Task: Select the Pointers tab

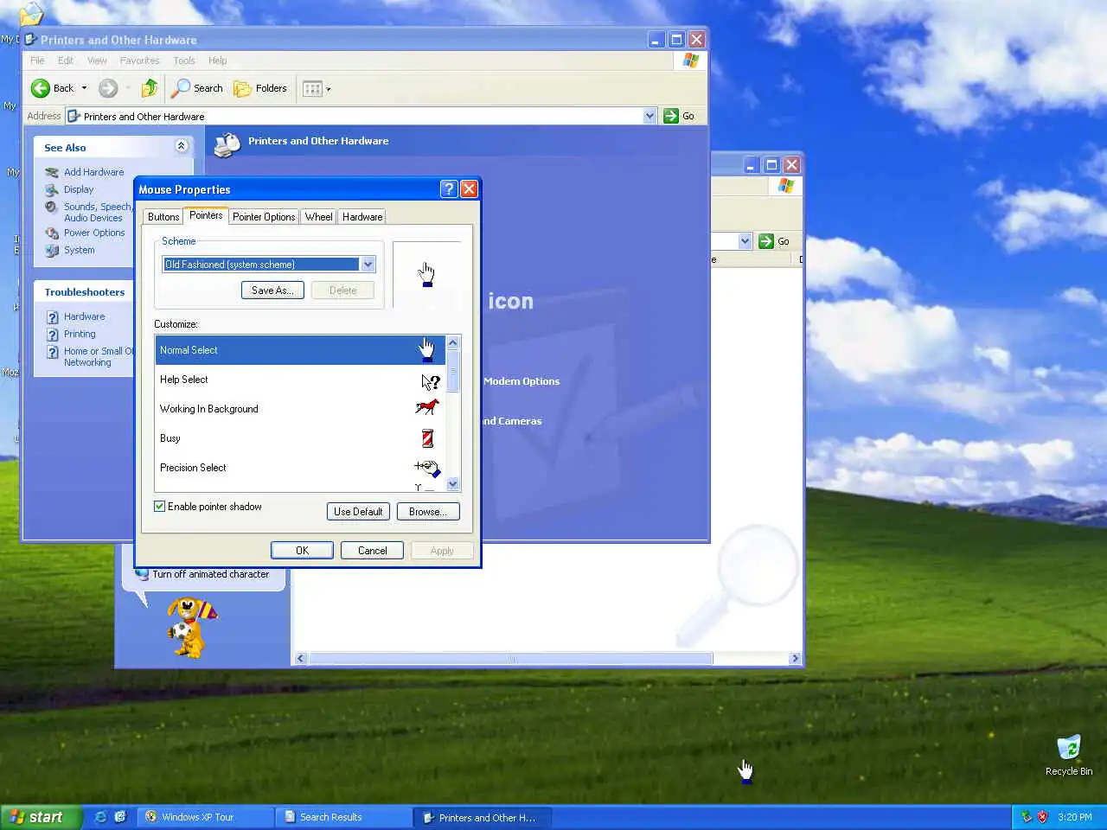Action: pyautogui.click(x=206, y=215)
